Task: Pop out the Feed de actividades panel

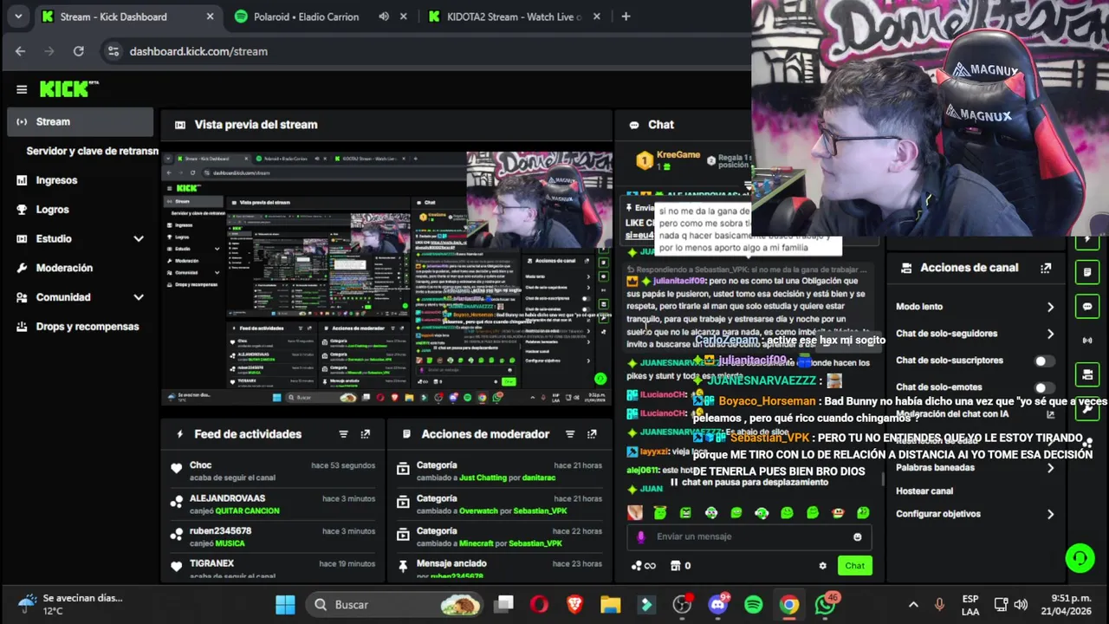Action: click(366, 434)
